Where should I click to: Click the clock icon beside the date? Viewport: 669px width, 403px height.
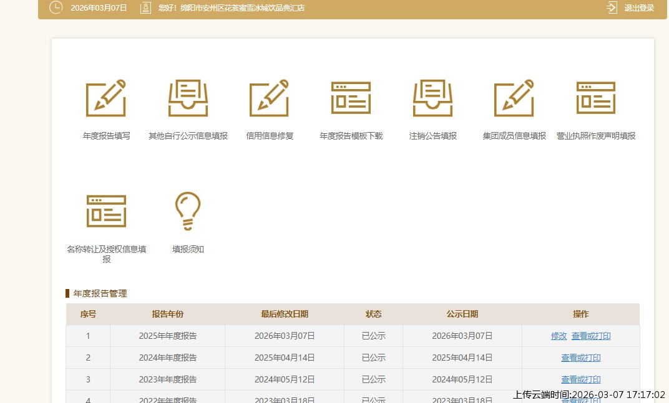pyautogui.click(x=56, y=8)
